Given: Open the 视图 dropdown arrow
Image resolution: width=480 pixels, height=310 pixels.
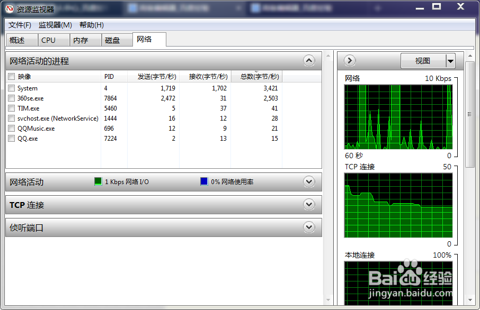Looking at the screenshot, I should coord(450,61).
